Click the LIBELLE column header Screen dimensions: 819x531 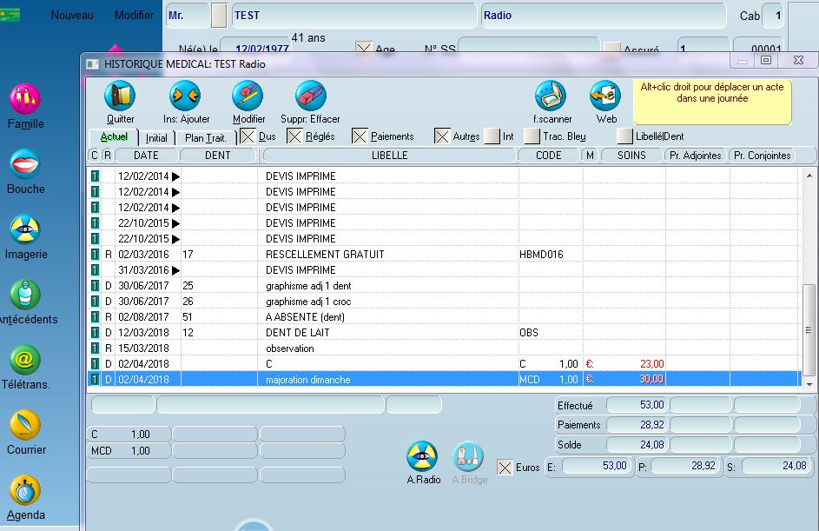(x=388, y=156)
